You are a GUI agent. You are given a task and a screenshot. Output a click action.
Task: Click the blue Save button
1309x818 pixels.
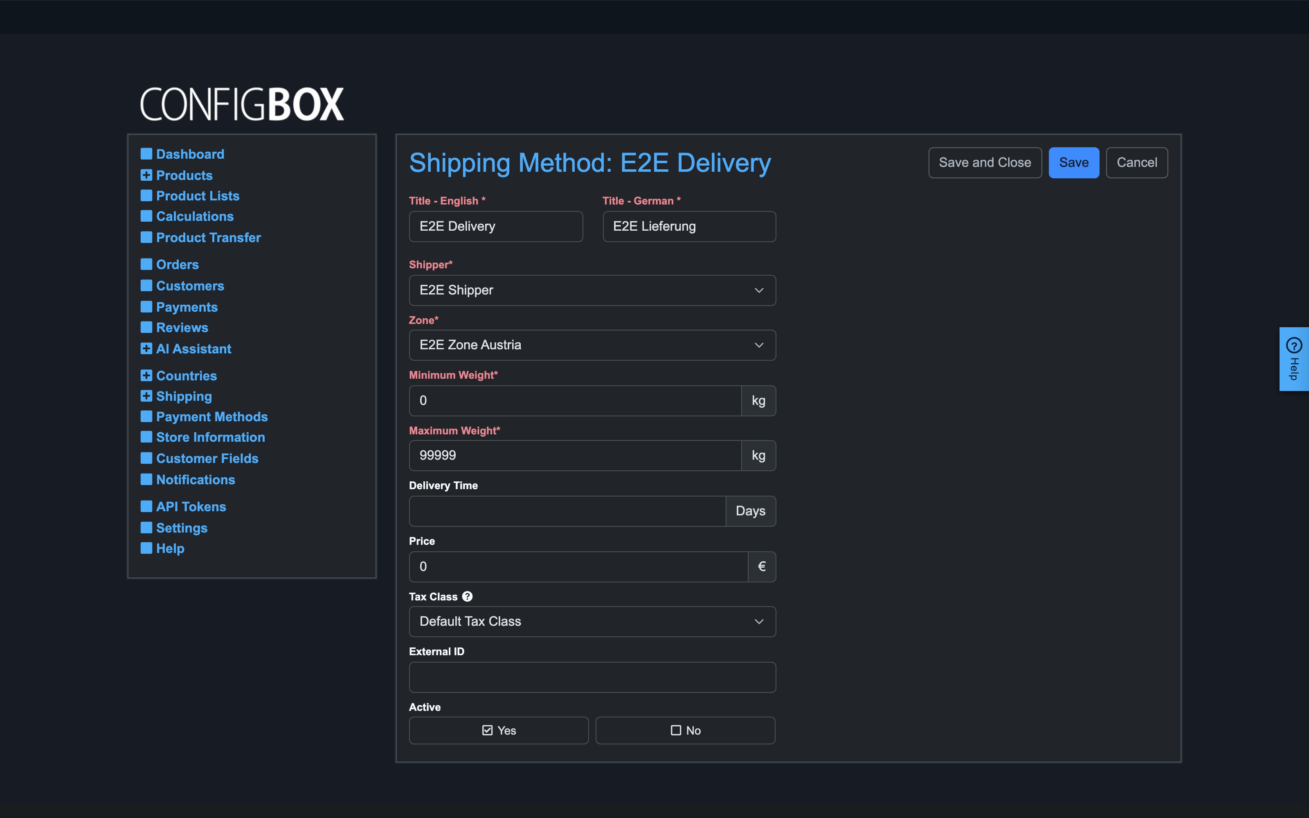coord(1074,162)
